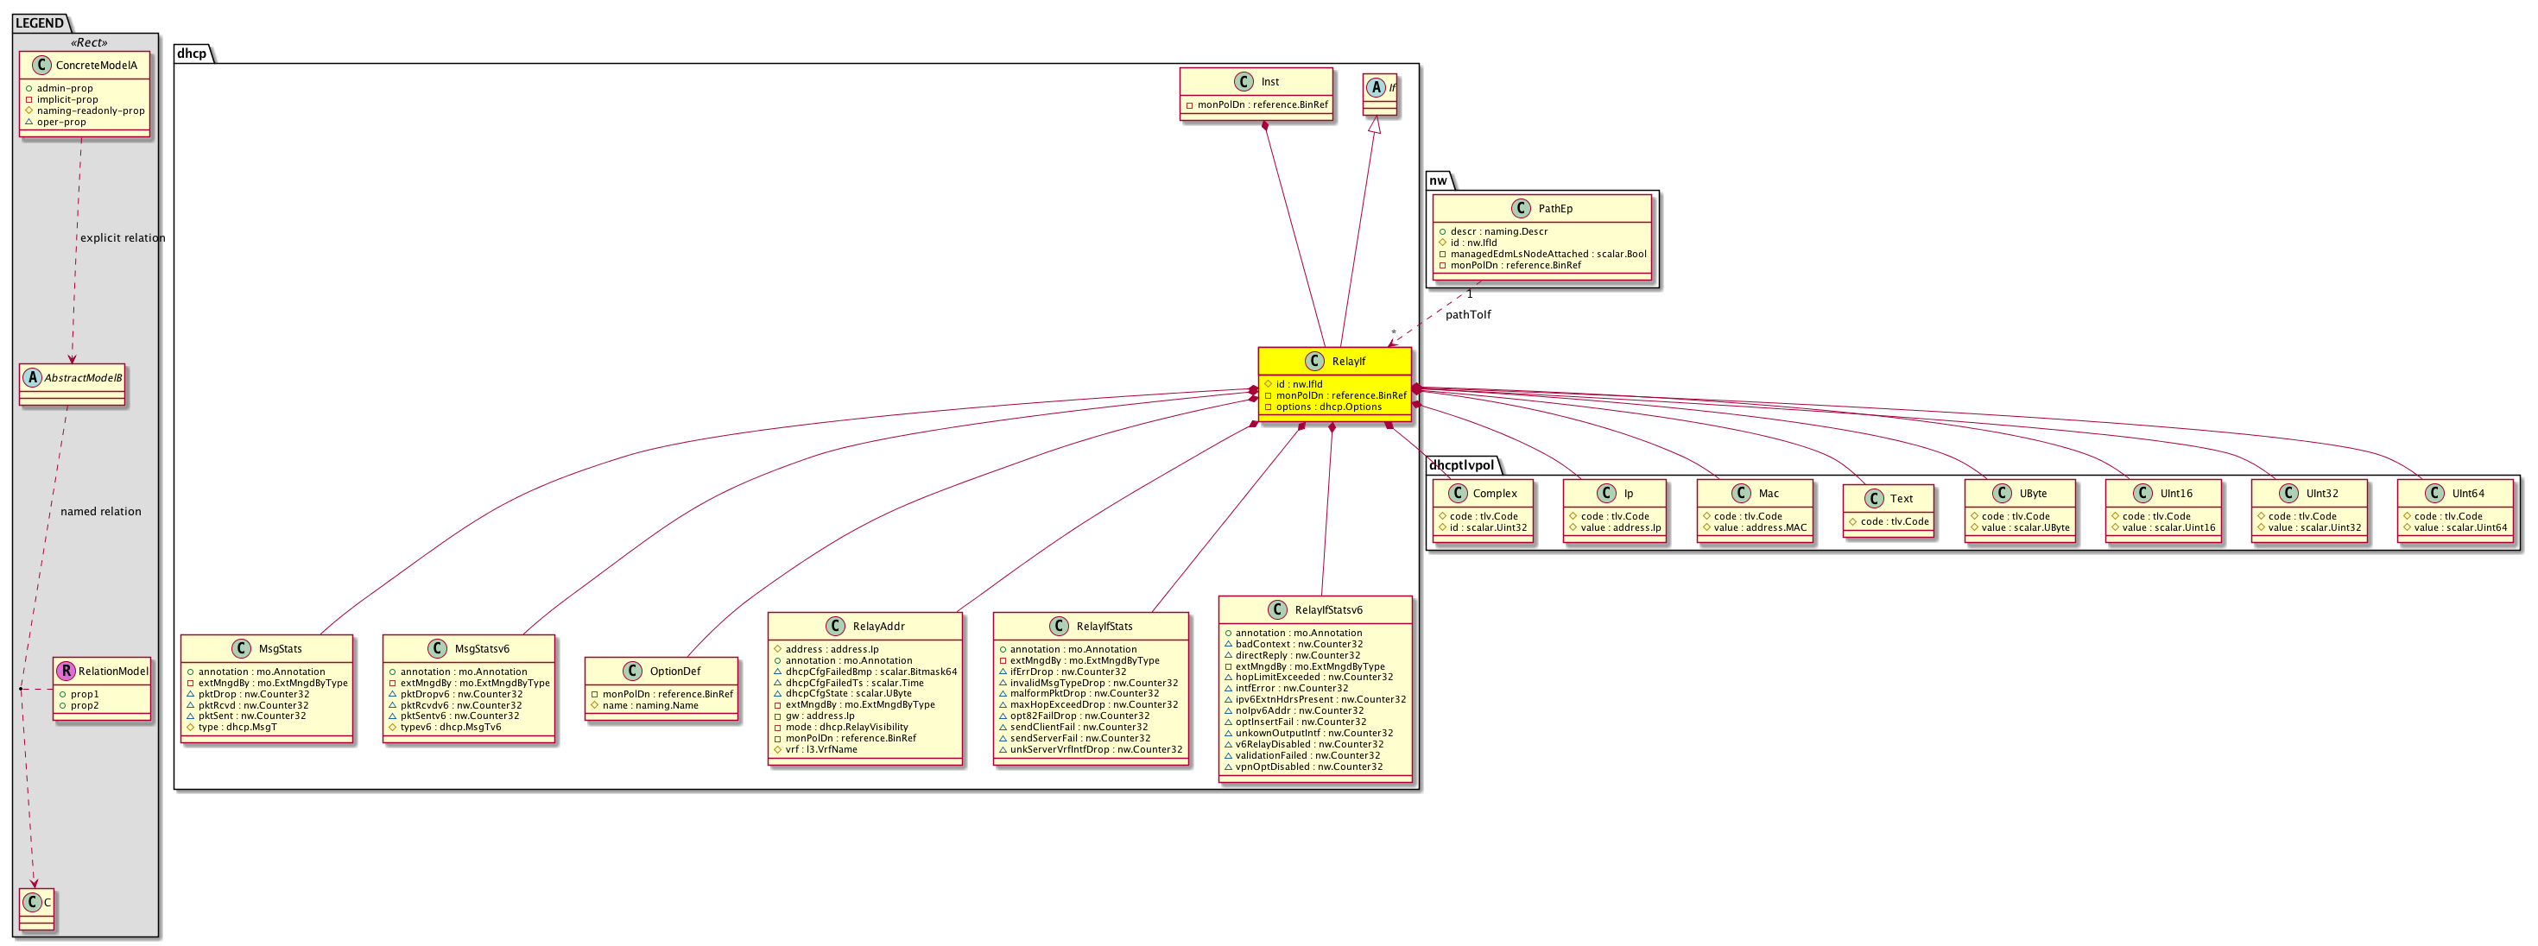The width and height of the screenshot is (2538, 946).
Task: Click the yellow highlighted RelayIf box
Action: (x=1334, y=385)
